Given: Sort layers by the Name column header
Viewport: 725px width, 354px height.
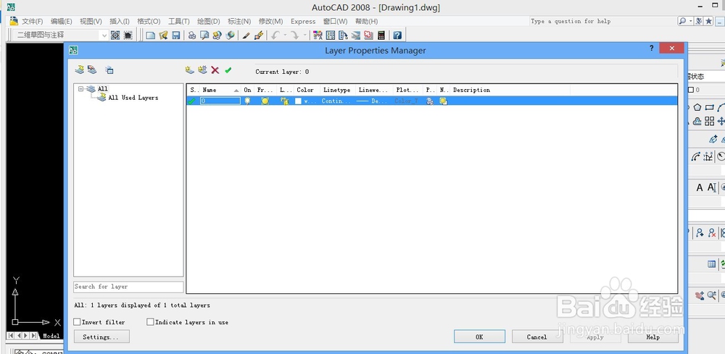Looking at the screenshot, I should point(220,90).
